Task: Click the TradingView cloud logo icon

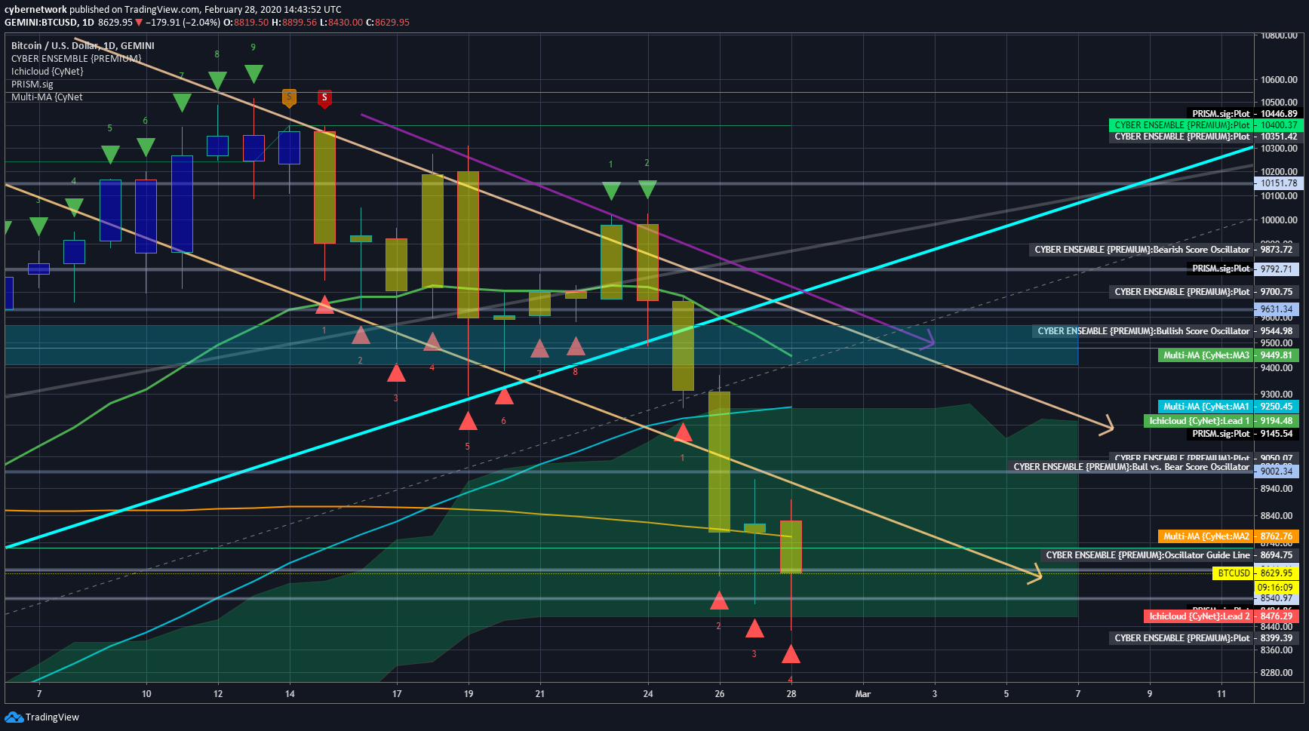Action: pyautogui.click(x=14, y=717)
